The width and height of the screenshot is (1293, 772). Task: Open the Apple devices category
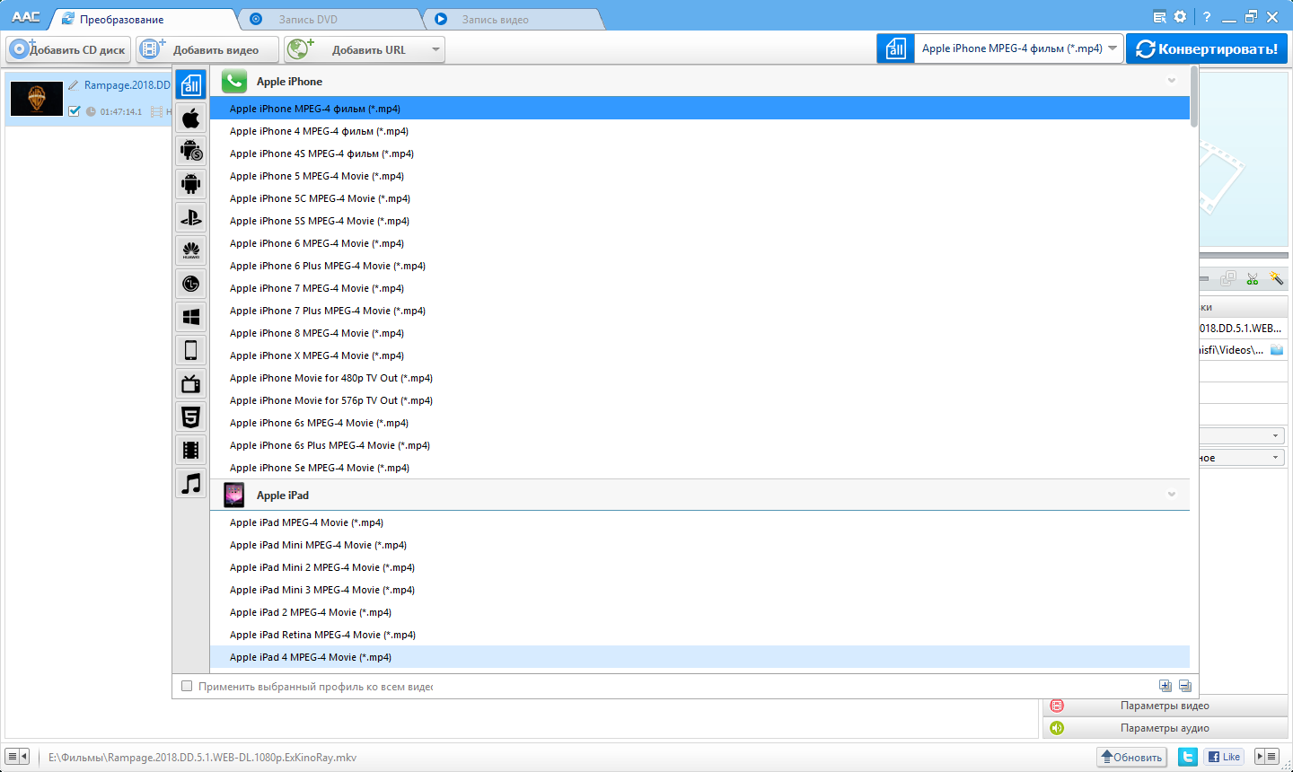[190, 118]
